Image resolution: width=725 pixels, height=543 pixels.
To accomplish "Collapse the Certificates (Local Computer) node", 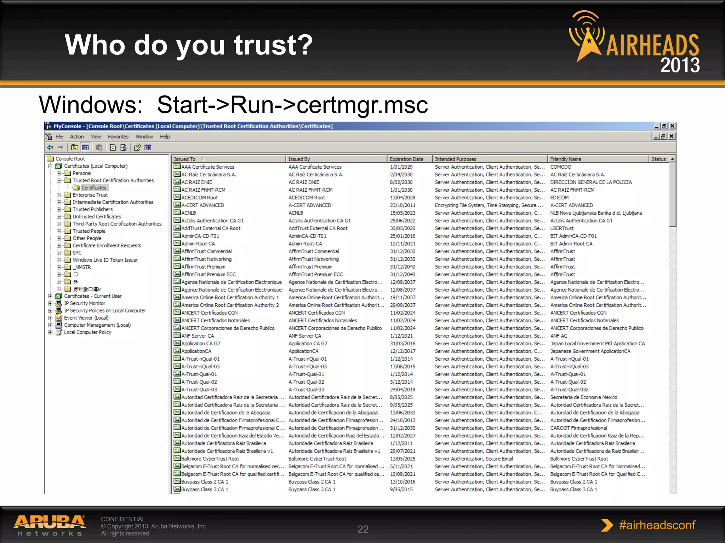I will [50, 166].
